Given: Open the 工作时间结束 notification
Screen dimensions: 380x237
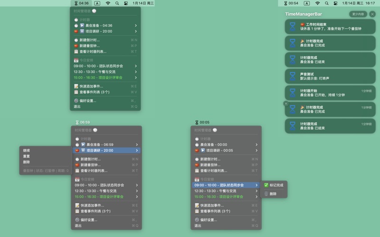Looking at the screenshot, I should (x=330, y=27).
